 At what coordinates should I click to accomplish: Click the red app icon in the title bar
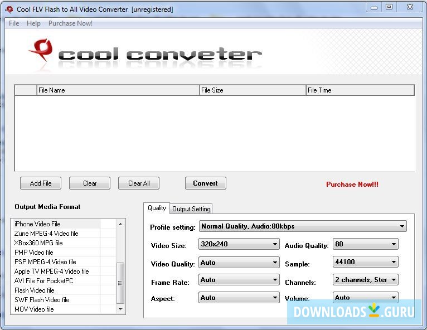(9, 9)
